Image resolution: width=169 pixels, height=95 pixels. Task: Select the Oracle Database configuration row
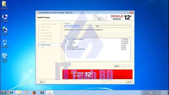tap(97, 49)
